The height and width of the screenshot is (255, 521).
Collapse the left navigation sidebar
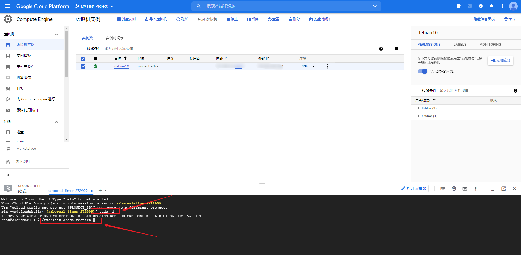point(8,175)
